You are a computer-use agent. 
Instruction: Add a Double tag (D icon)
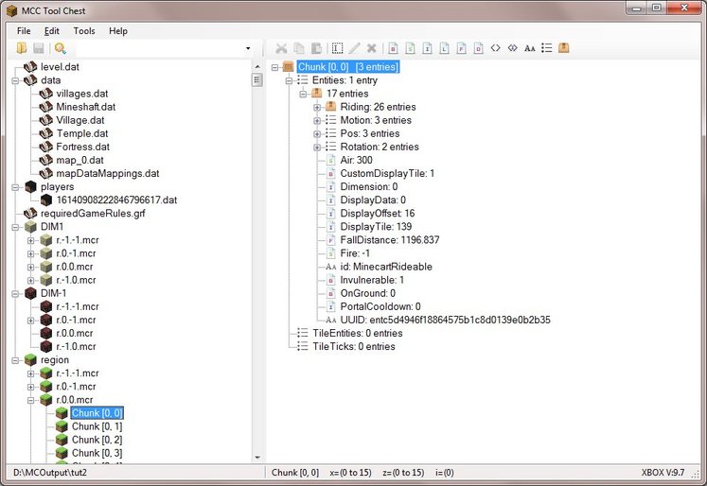click(479, 47)
